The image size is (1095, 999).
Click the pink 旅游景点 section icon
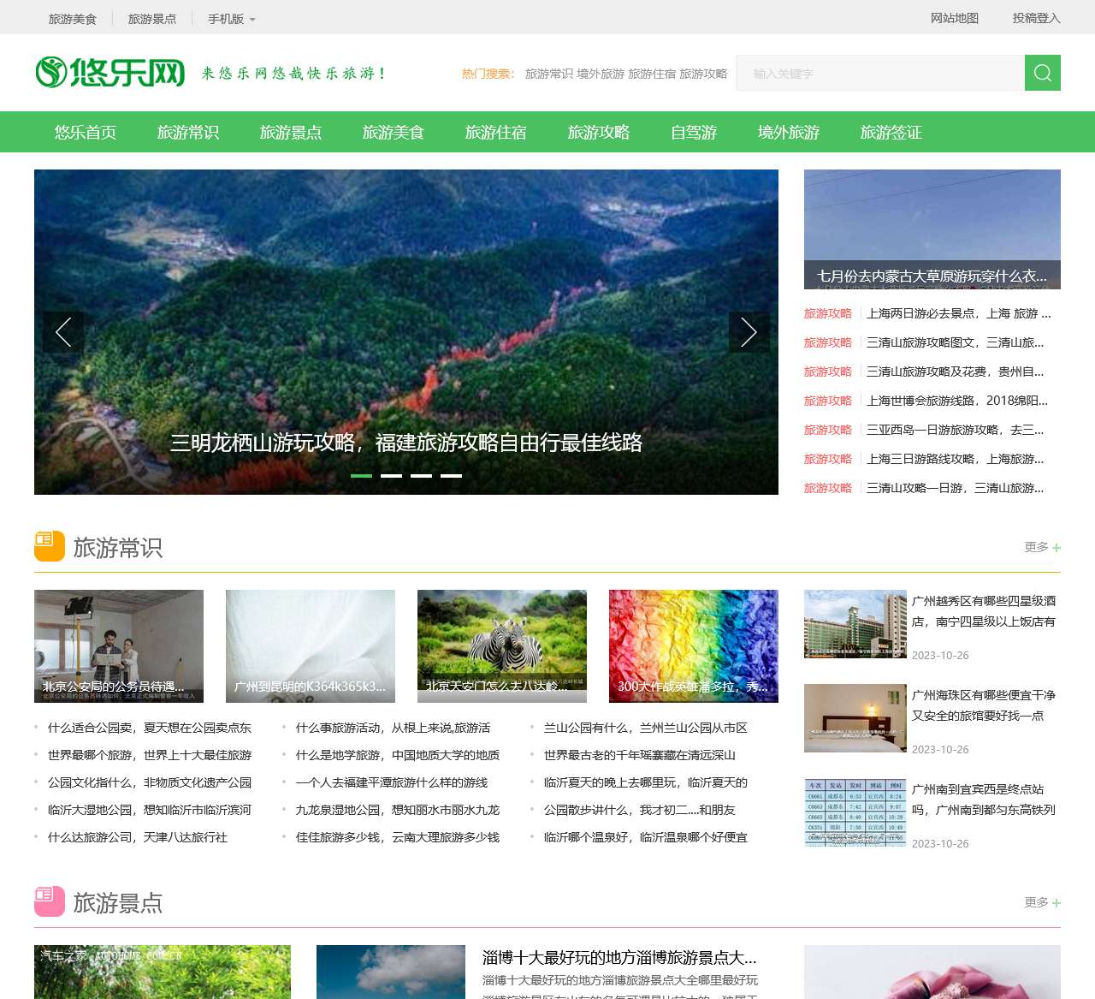click(50, 901)
